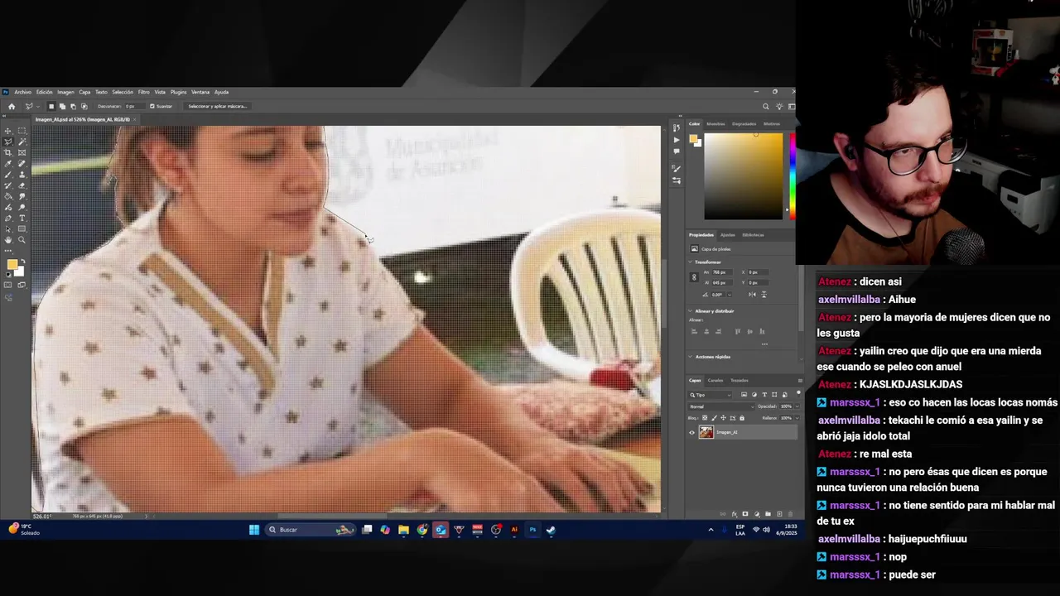Click the taskbar Buscar search box
This screenshot has width=1060, height=596.
click(311, 530)
